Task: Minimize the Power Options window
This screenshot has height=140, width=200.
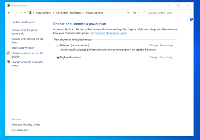Action: [168, 5]
